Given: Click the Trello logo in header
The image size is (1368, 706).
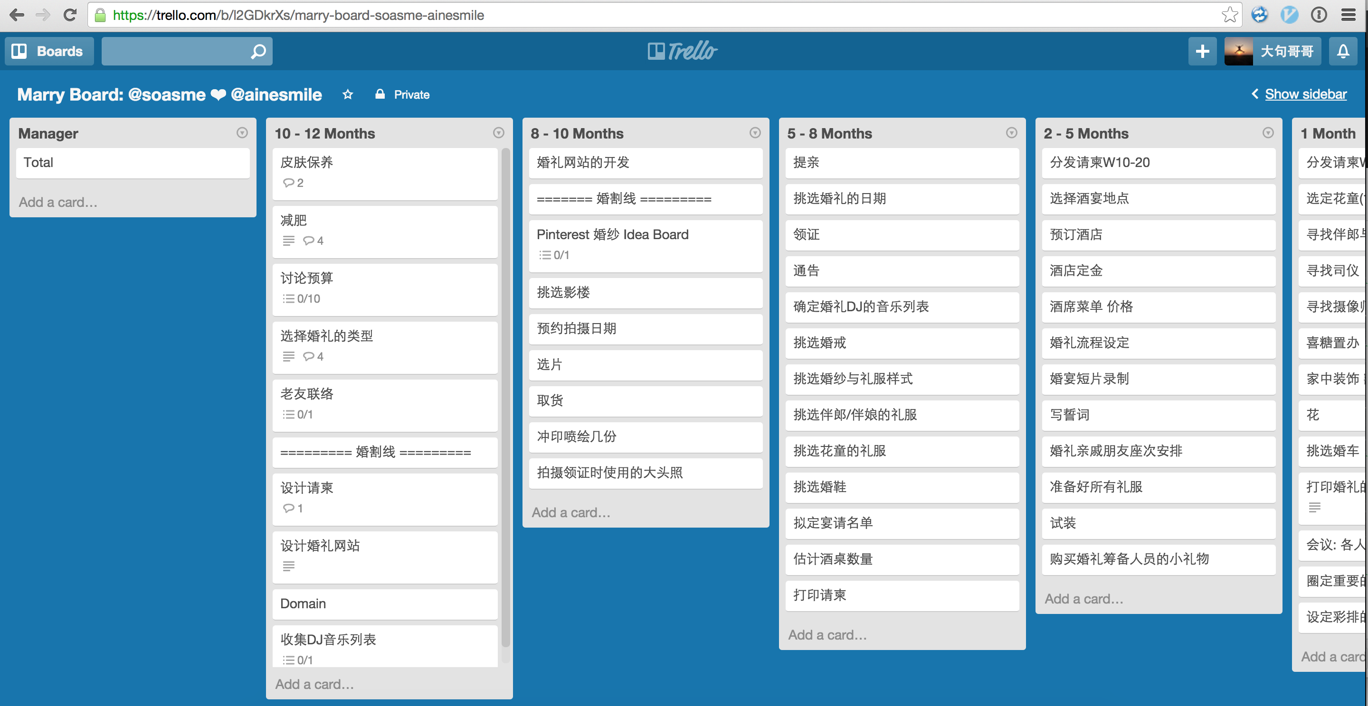Looking at the screenshot, I should coord(683,51).
